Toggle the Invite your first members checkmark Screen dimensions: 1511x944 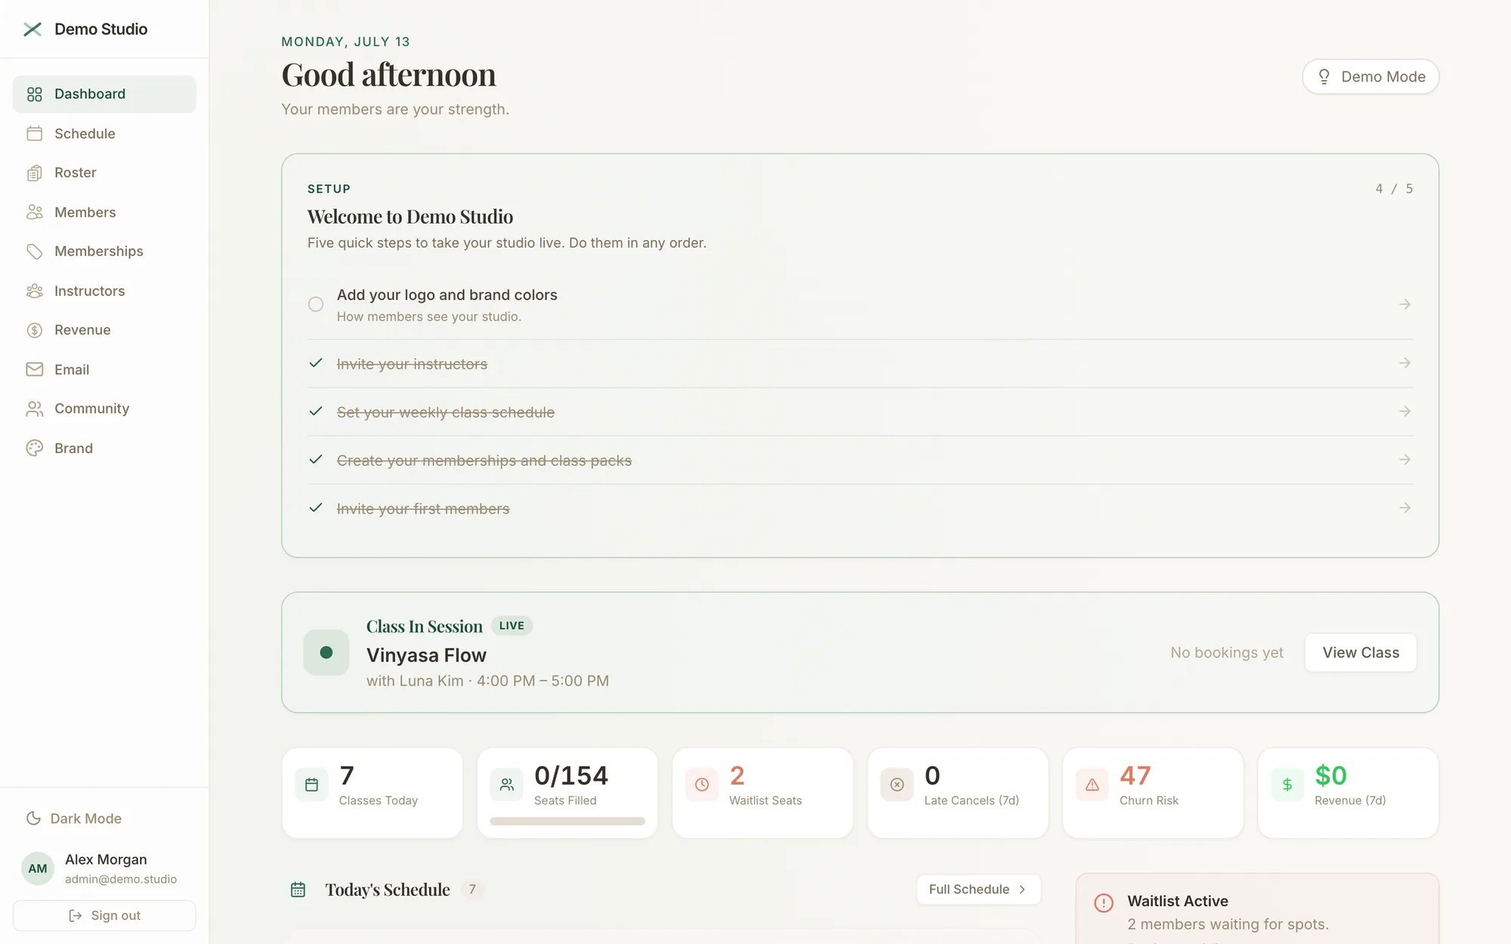316,508
